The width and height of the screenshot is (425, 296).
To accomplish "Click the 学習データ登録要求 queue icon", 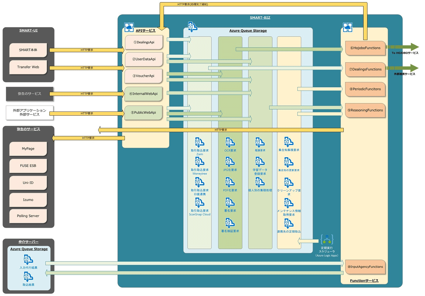I will coord(260,162).
